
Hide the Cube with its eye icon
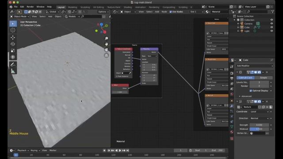point(272,27)
